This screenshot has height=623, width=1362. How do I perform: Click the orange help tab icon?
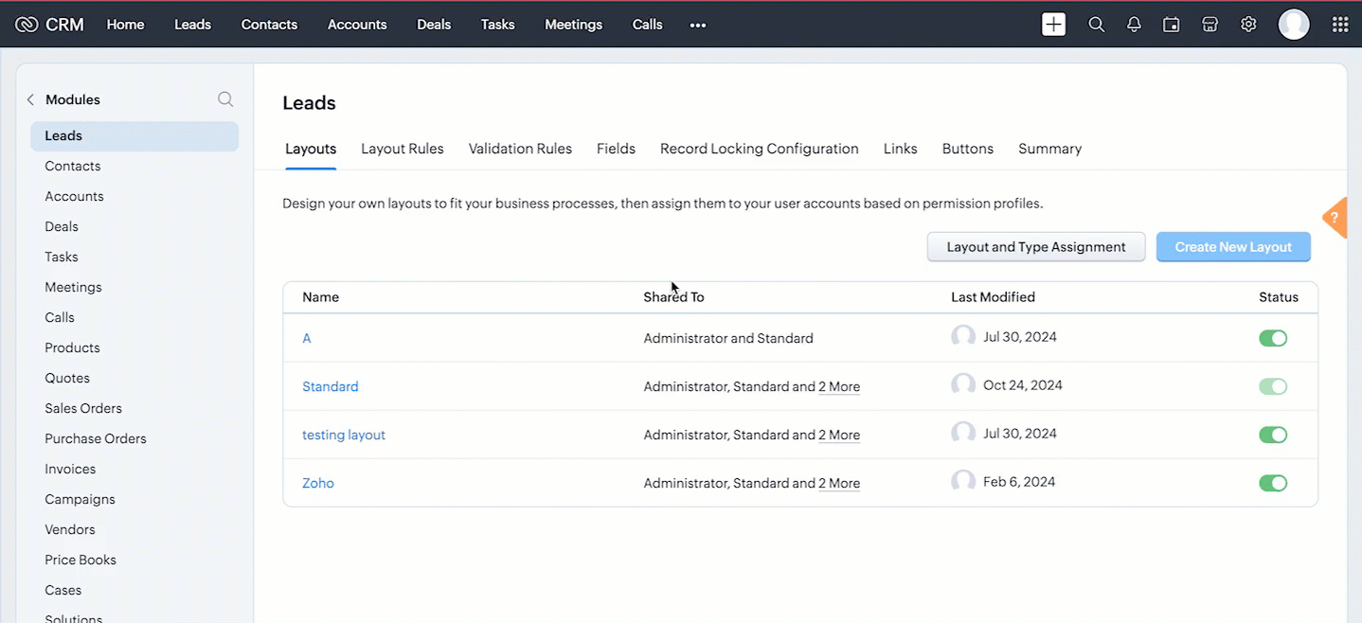(1335, 219)
